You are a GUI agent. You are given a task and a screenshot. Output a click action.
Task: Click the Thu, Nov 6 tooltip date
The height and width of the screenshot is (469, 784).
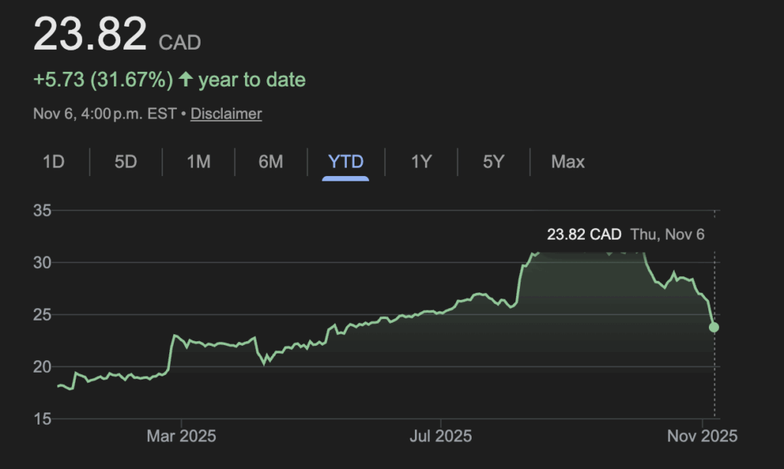[667, 234]
